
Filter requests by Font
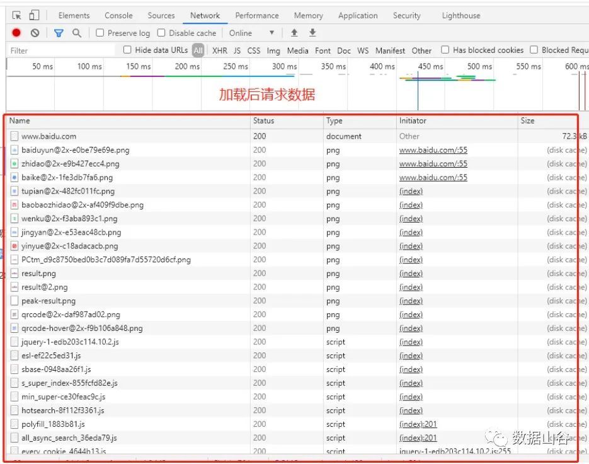pos(323,50)
